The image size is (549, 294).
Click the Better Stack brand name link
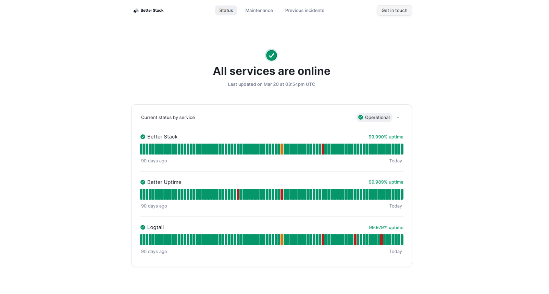152,11
